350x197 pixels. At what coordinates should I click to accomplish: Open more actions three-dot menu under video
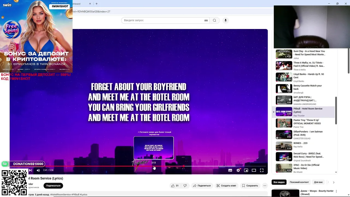pyautogui.click(x=265, y=186)
